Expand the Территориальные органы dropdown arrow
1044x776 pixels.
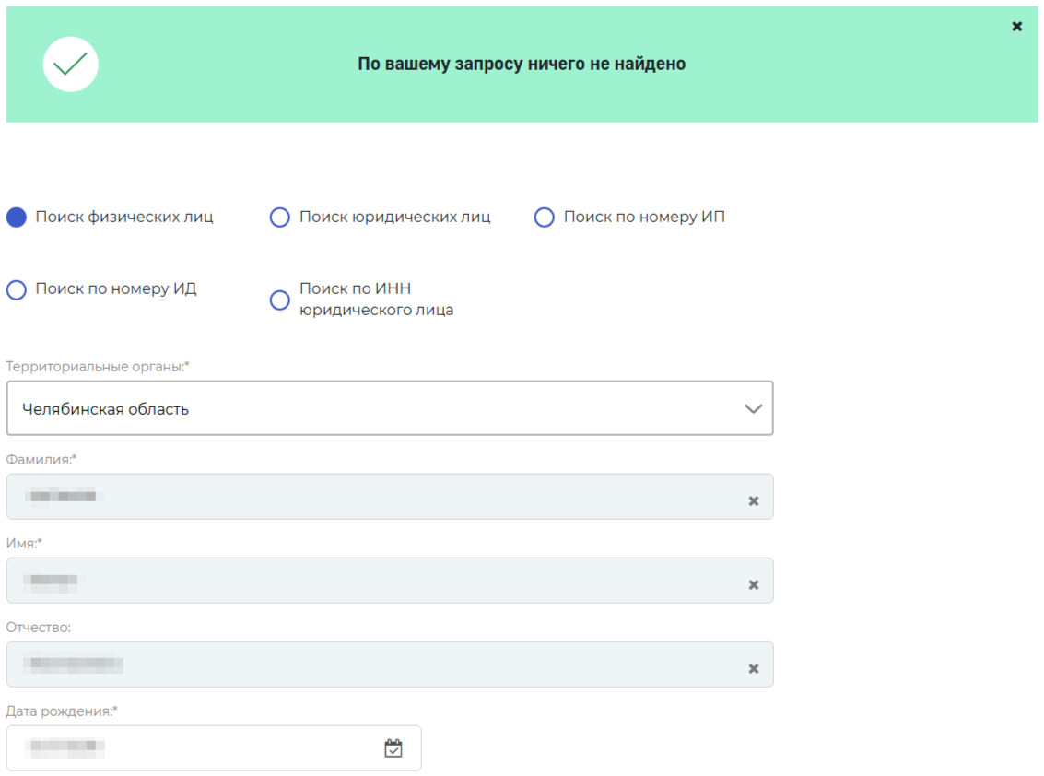tap(753, 408)
